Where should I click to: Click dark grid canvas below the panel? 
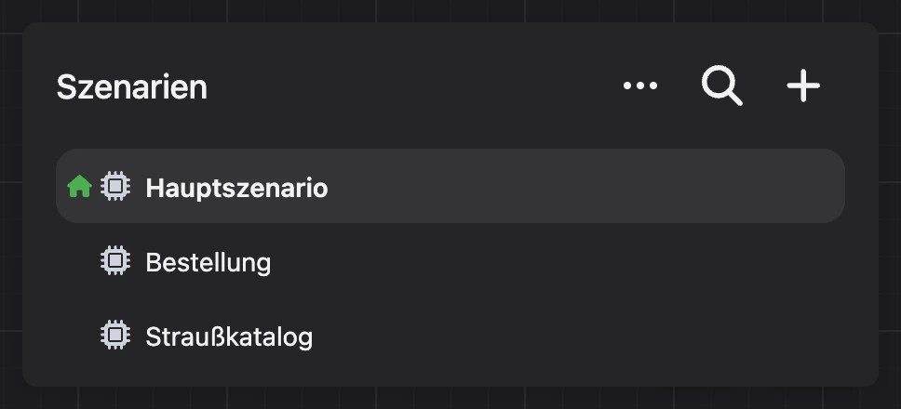tap(450, 398)
